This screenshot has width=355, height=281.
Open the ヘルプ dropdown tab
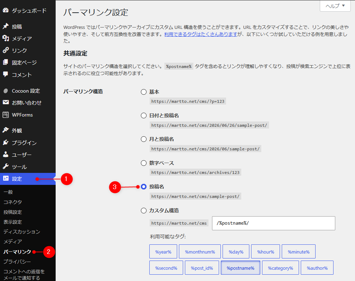335,6
